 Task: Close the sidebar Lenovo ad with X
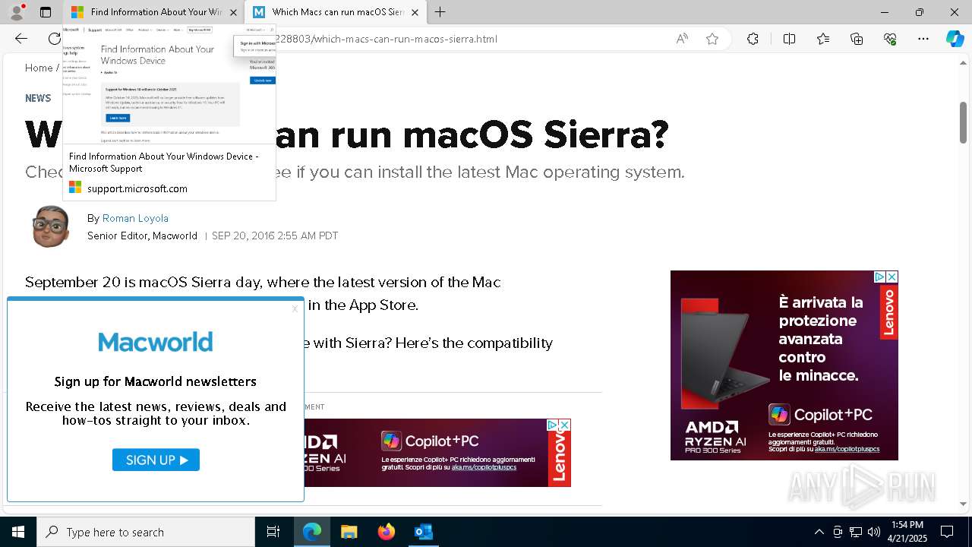pyautogui.click(x=892, y=277)
